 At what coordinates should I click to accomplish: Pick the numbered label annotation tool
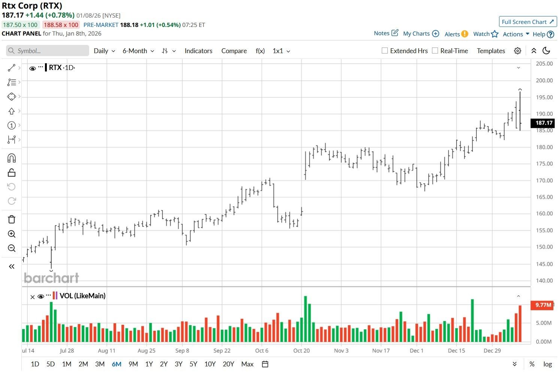click(x=12, y=125)
